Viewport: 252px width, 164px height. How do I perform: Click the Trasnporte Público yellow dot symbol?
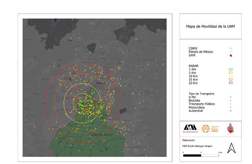click(x=231, y=104)
